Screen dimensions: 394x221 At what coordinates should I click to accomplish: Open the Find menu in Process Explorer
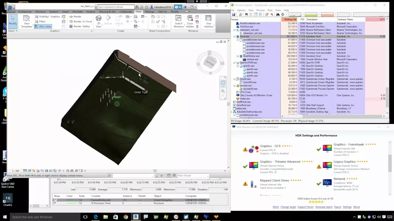(270, 10)
